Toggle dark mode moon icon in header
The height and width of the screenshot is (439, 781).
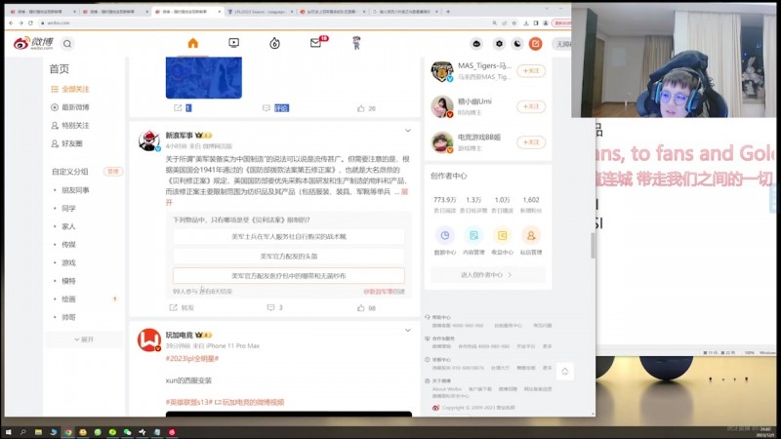[517, 44]
